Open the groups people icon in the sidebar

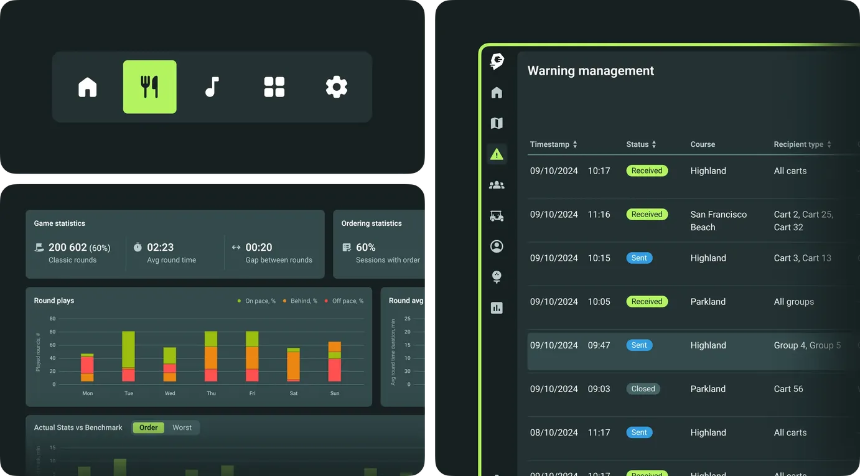497,185
